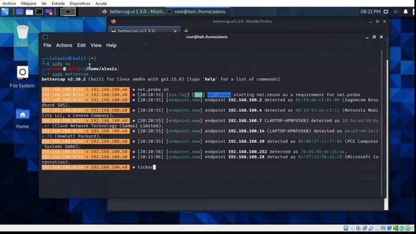The image size is (416, 234).
Task: Open the display settings tray icon
Action: point(386,12)
